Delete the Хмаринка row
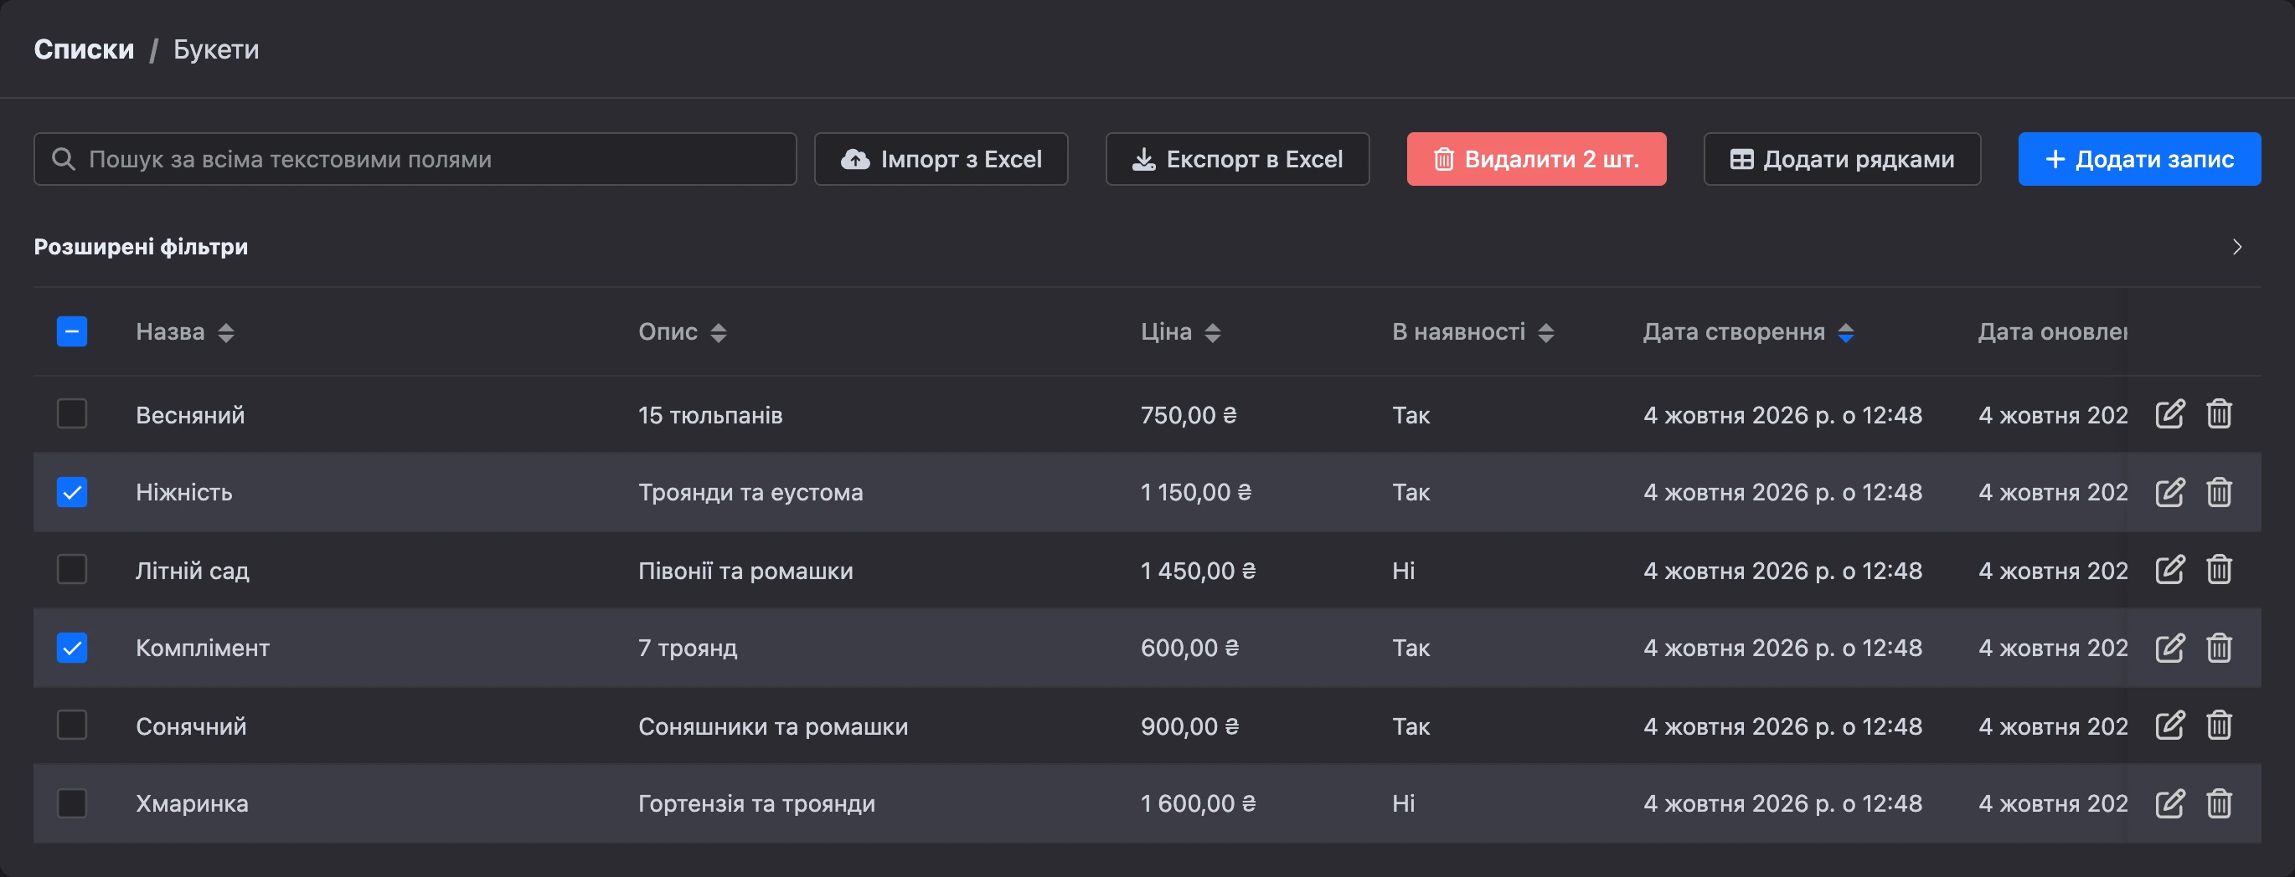The width and height of the screenshot is (2295, 877). click(x=2219, y=803)
